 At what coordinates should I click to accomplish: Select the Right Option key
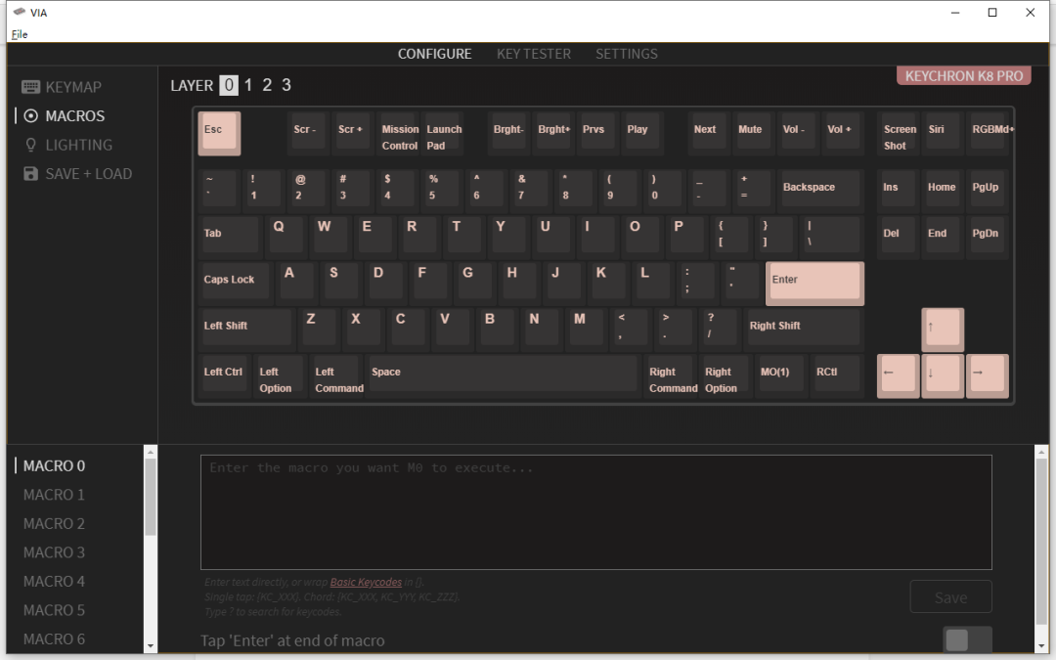[x=725, y=377]
